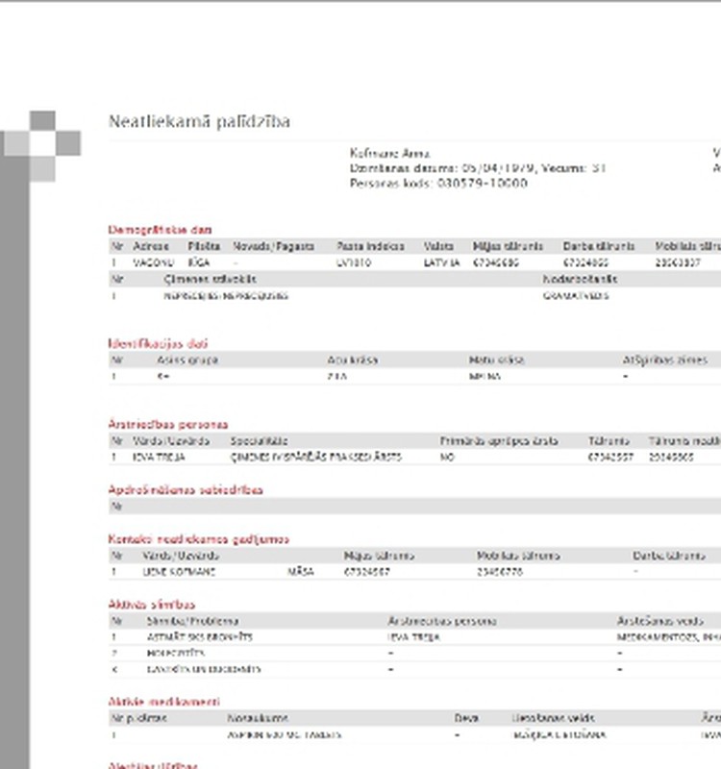The image size is (721, 769).
Task: Click the 'Ārstēšanas veids' column header
Action: [x=659, y=621]
